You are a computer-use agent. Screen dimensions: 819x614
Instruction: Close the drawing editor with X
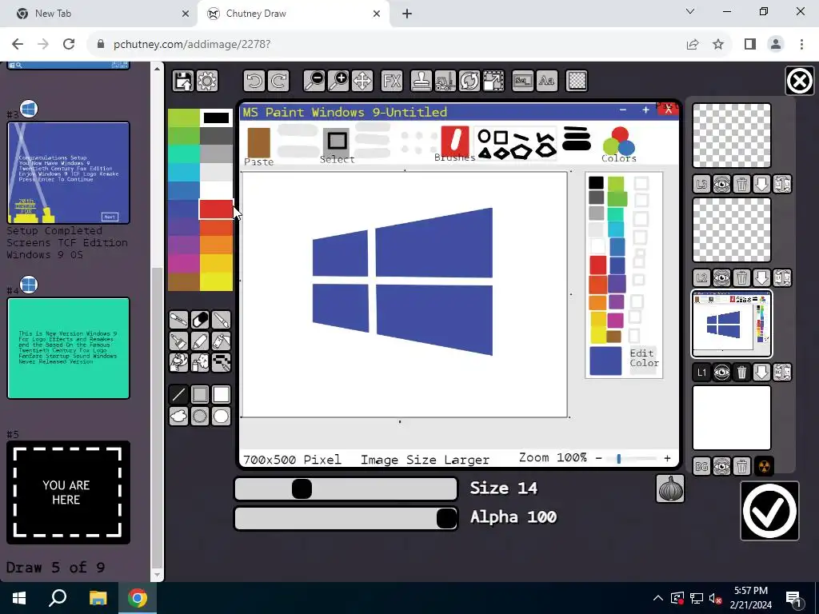click(799, 81)
